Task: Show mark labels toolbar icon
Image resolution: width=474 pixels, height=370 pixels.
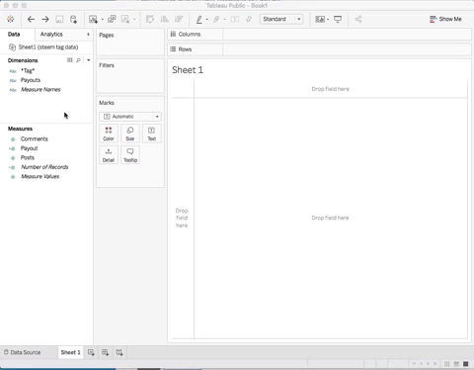Action: point(235,19)
